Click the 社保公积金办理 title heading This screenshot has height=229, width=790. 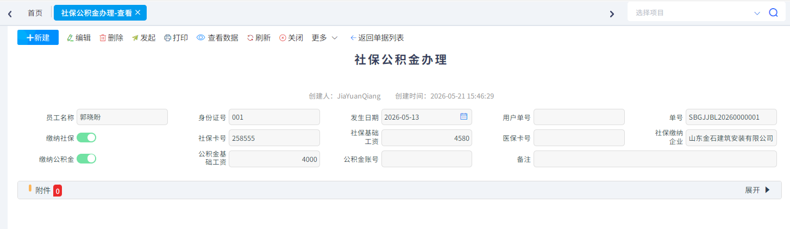coord(401,60)
